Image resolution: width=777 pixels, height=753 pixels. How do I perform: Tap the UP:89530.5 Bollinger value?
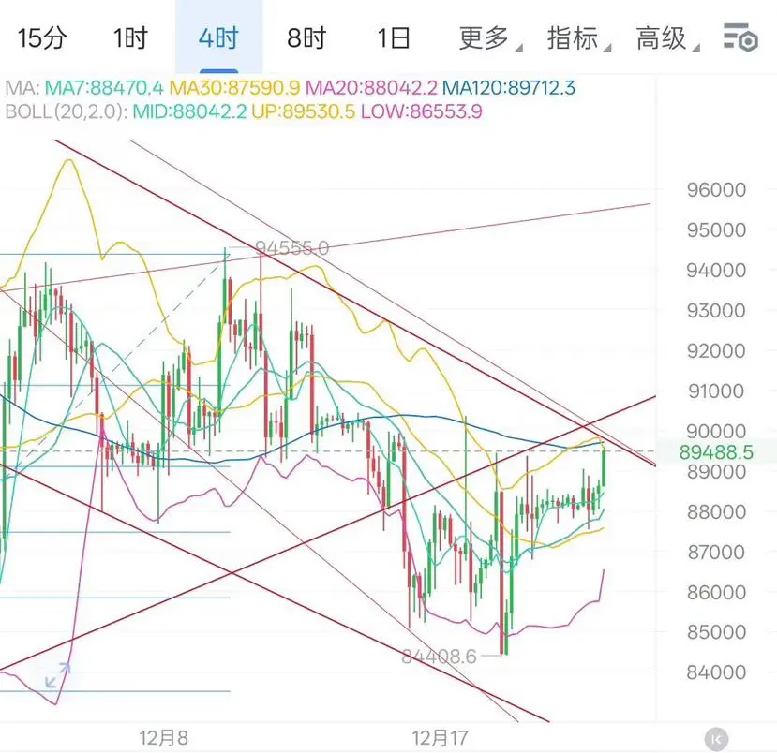pos(304,111)
